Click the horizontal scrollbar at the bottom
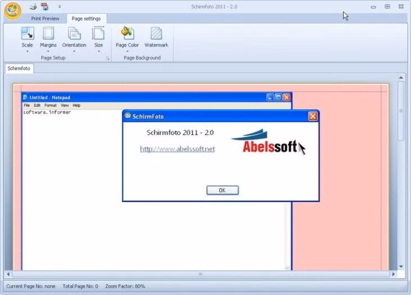This screenshot has width=411, height=295. [x=200, y=274]
